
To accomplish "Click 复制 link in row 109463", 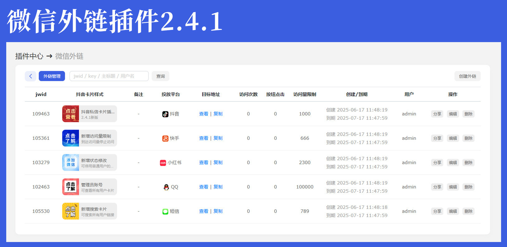I will [218, 114].
